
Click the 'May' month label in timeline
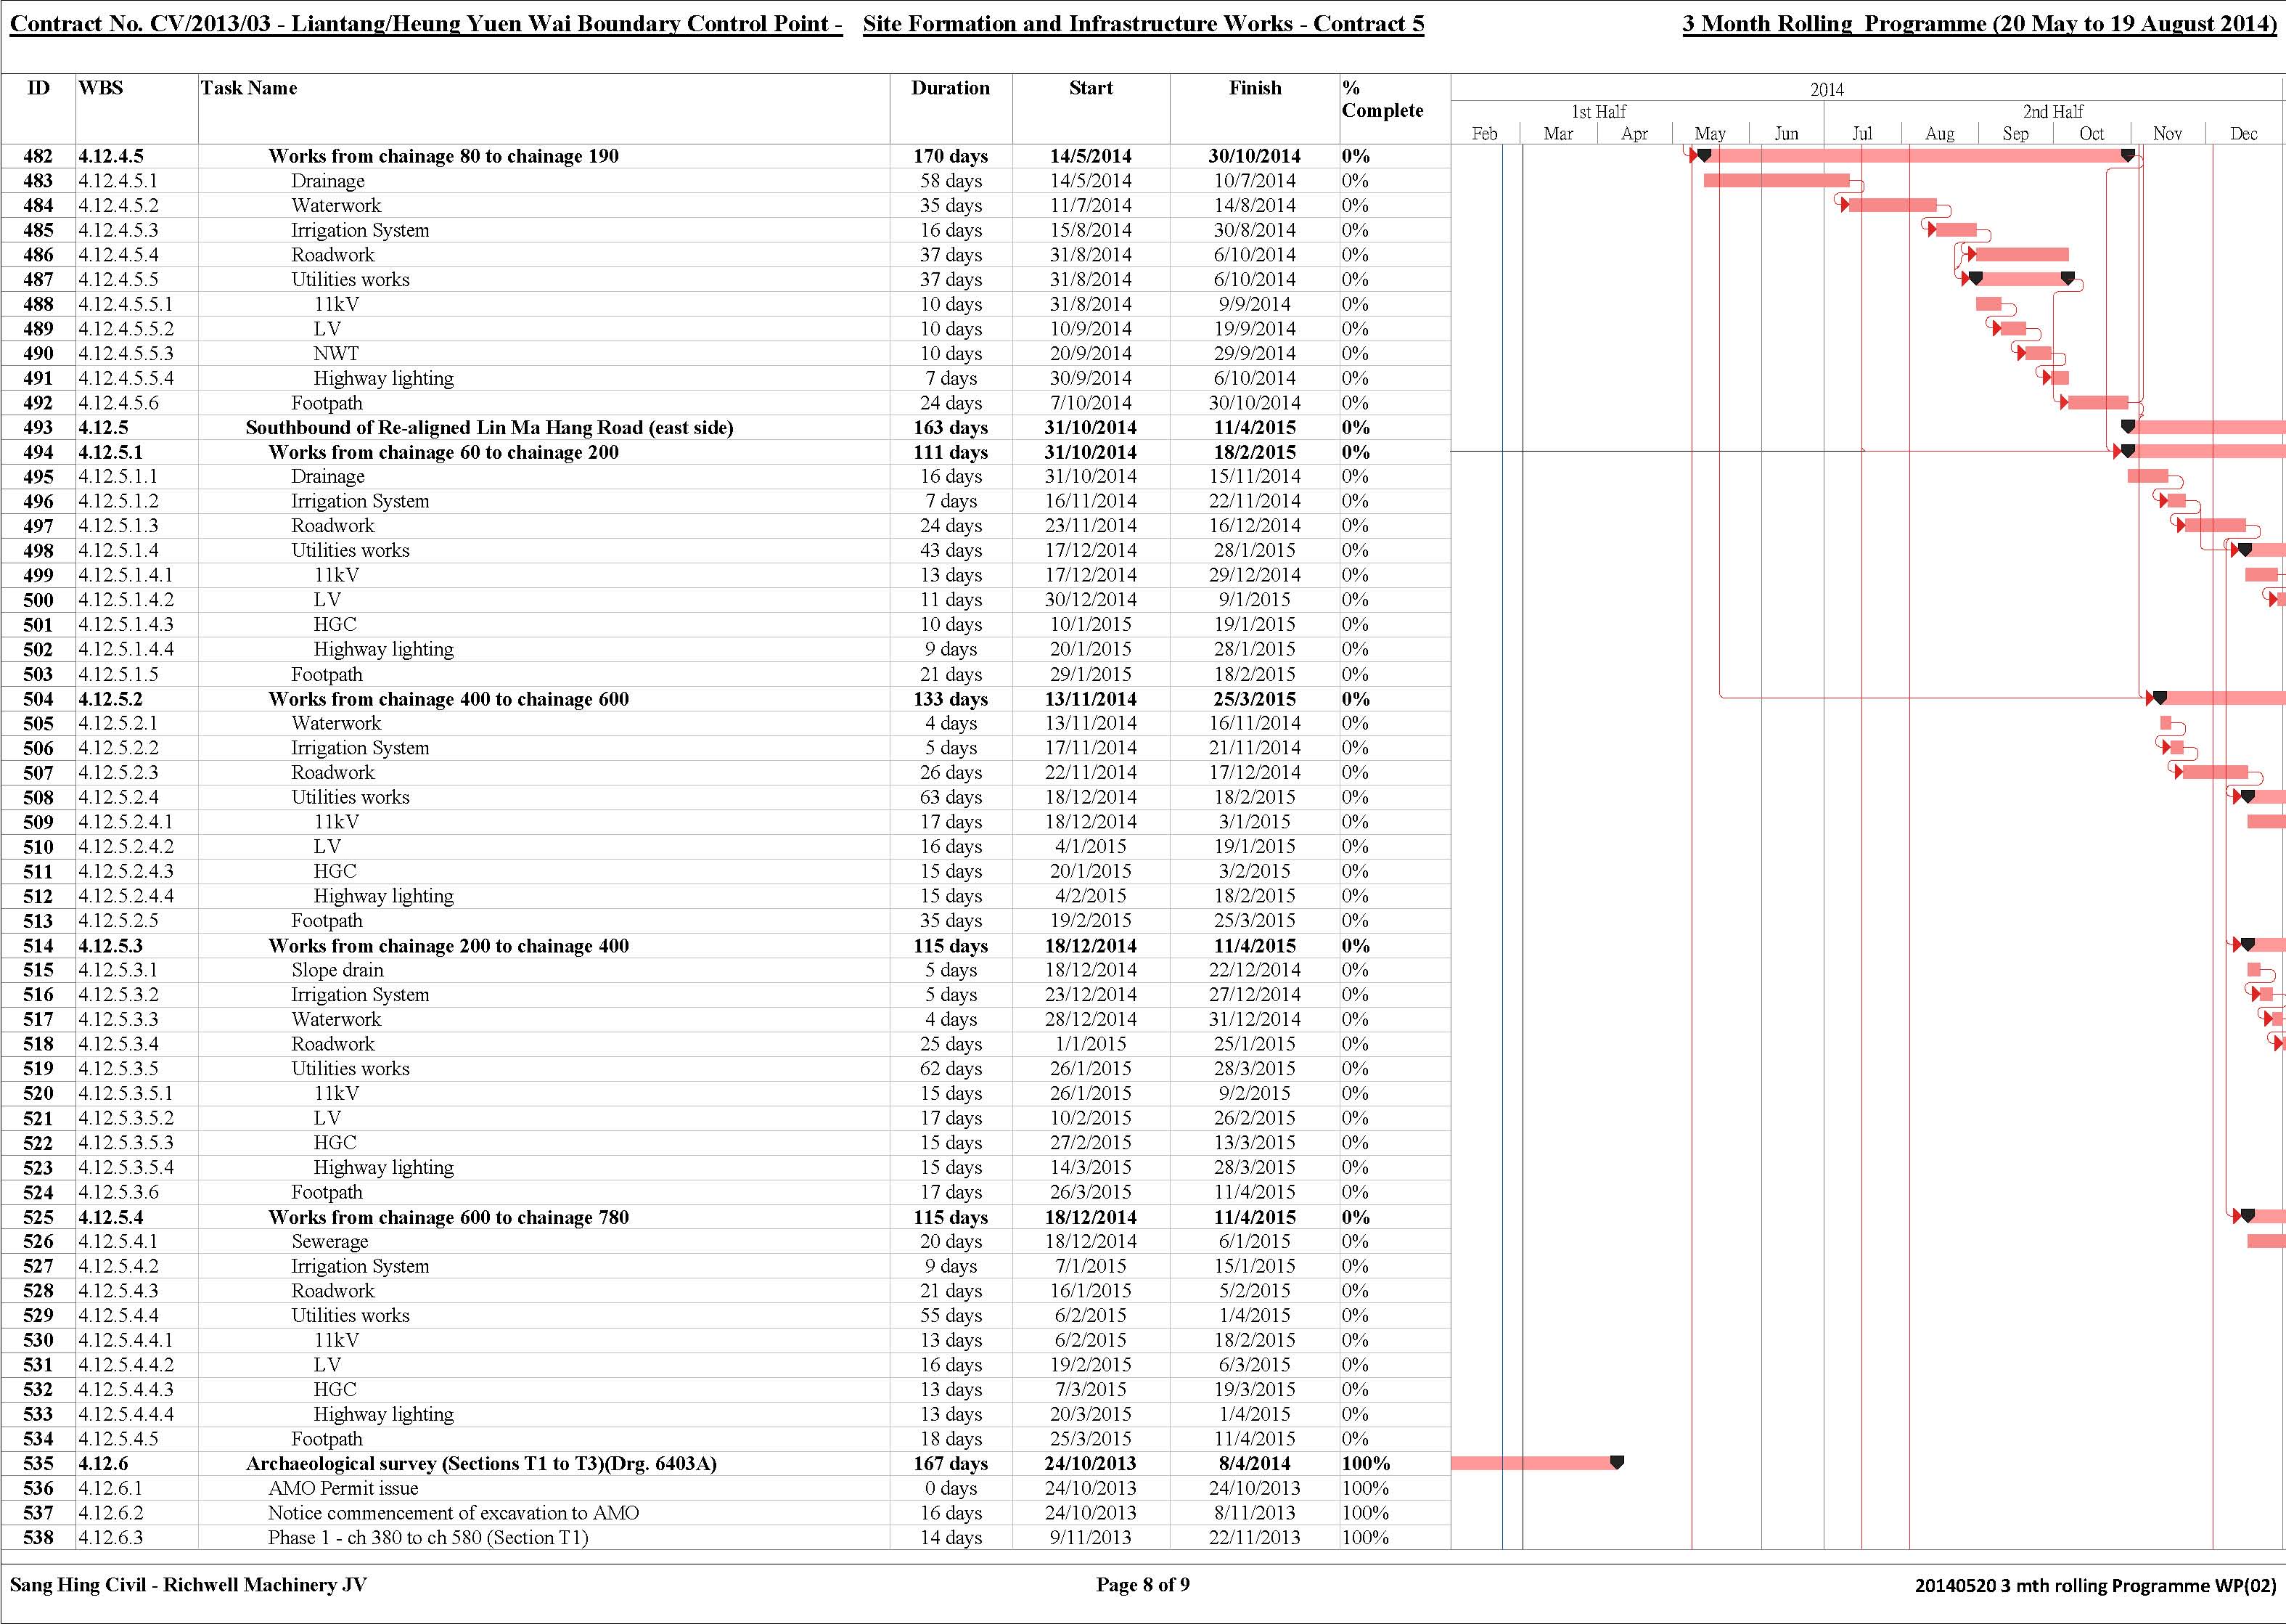click(1711, 134)
